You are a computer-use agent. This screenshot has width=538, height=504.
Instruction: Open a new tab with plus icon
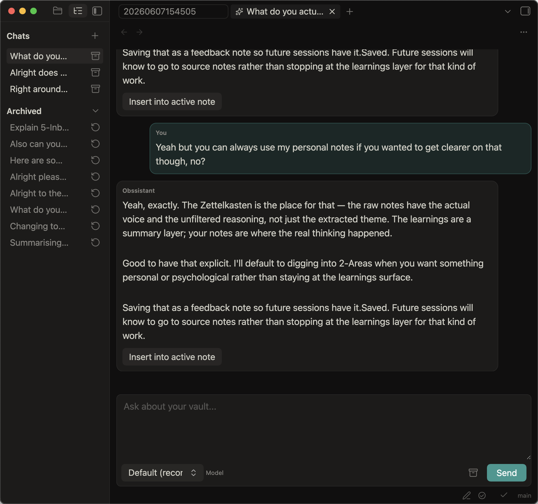(x=349, y=12)
